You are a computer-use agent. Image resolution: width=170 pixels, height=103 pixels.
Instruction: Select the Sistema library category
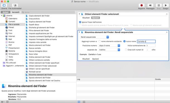(12, 51)
